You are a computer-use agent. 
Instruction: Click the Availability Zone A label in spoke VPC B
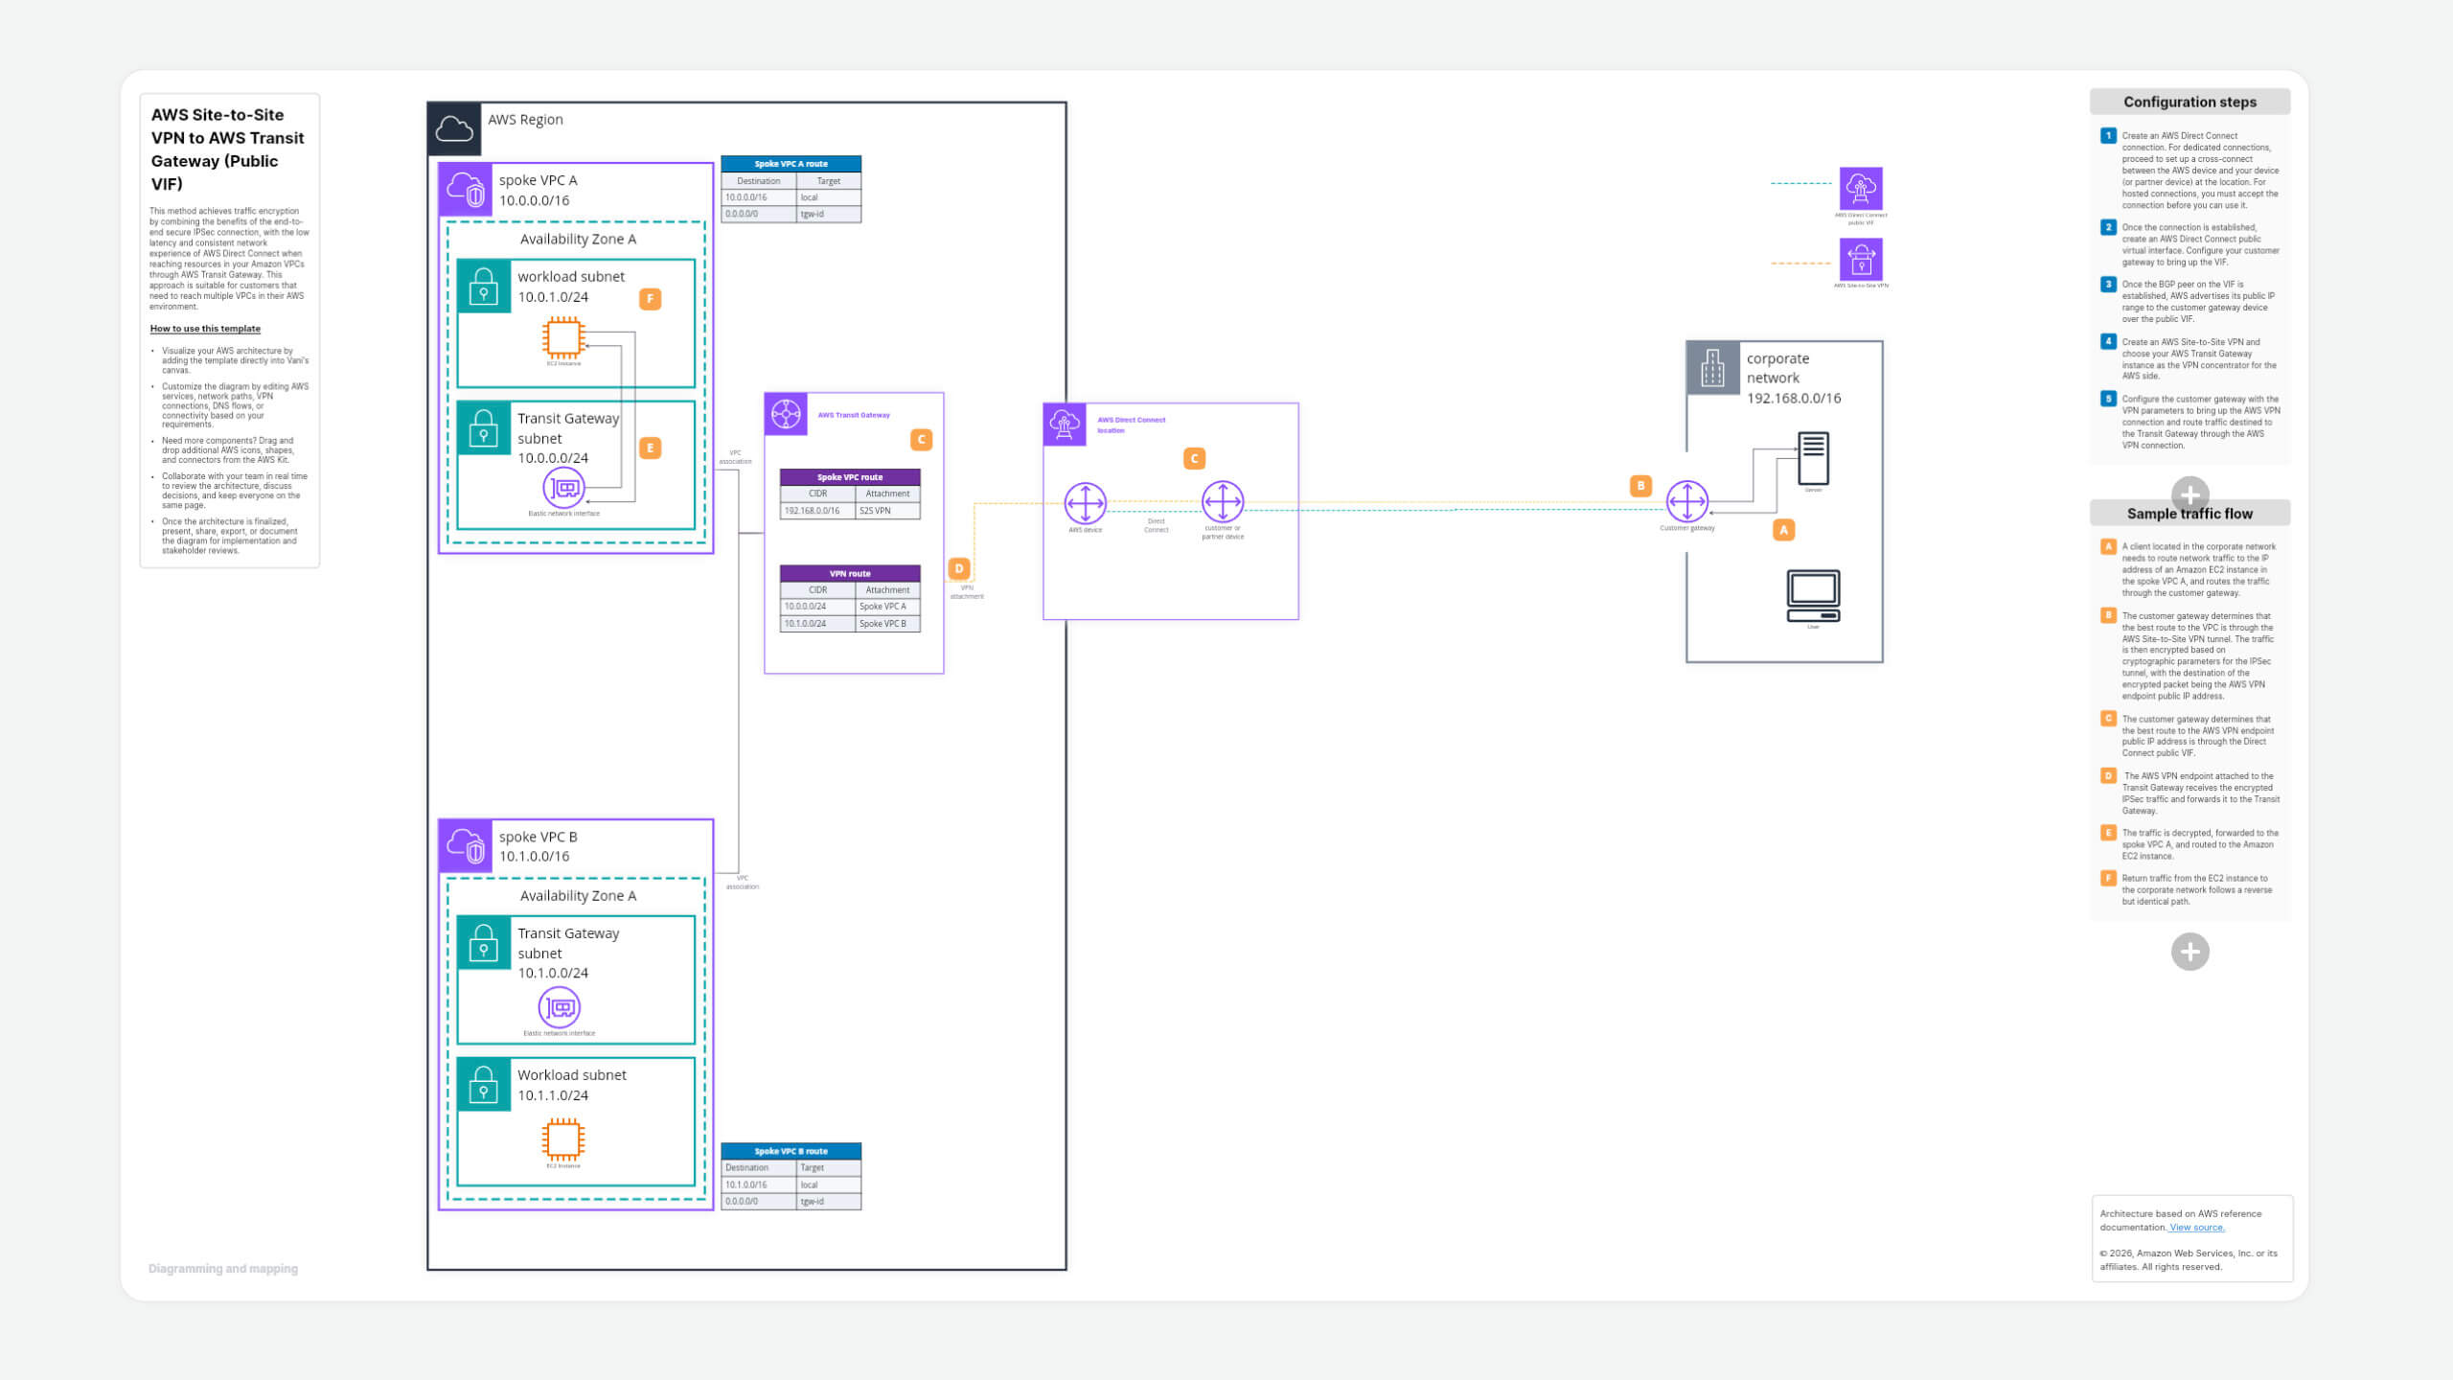pyautogui.click(x=578, y=896)
